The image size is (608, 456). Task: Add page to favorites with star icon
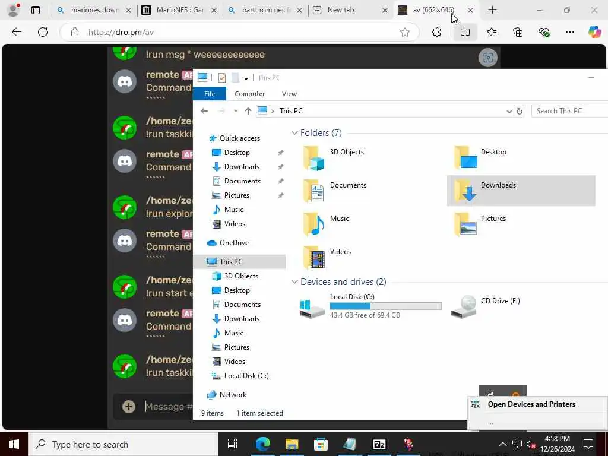(x=404, y=32)
